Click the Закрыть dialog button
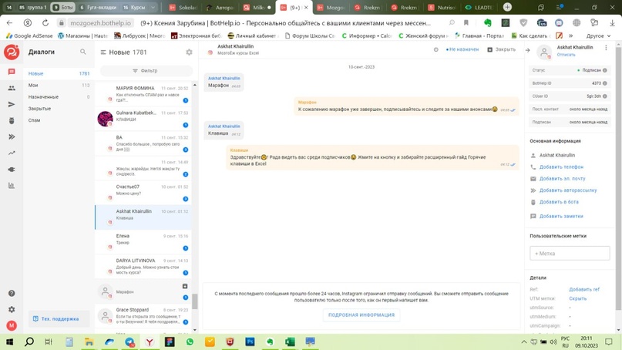 (x=501, y=49)
